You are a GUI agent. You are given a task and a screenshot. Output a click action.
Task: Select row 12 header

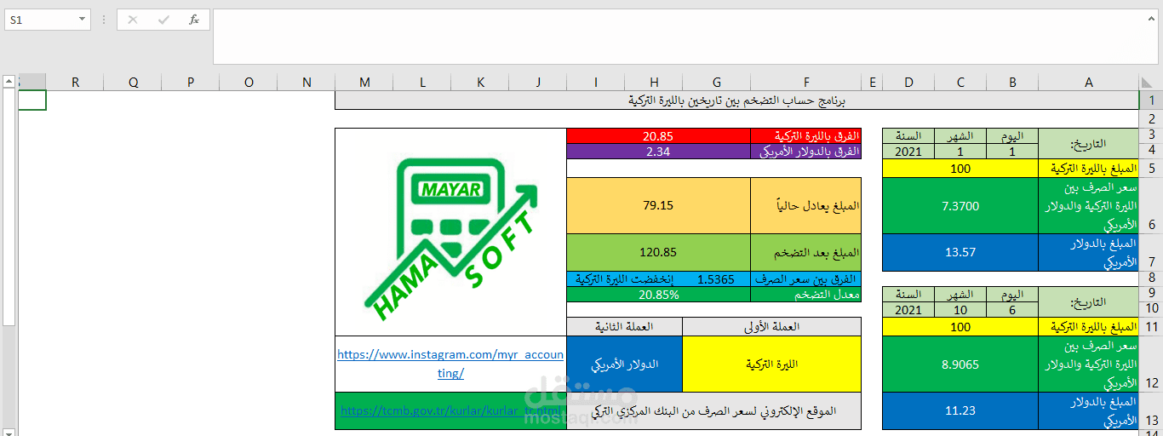[1150, 364]
